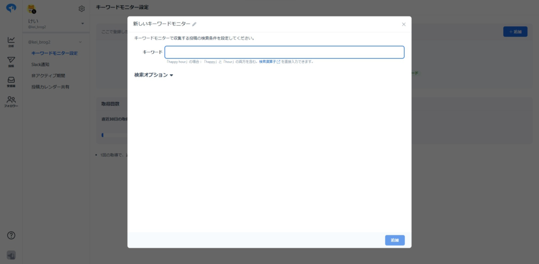Select 投稿カレンダー共有 in the sidebar
This screenshot has height=264, width=539.
click(x=51, y=86)
